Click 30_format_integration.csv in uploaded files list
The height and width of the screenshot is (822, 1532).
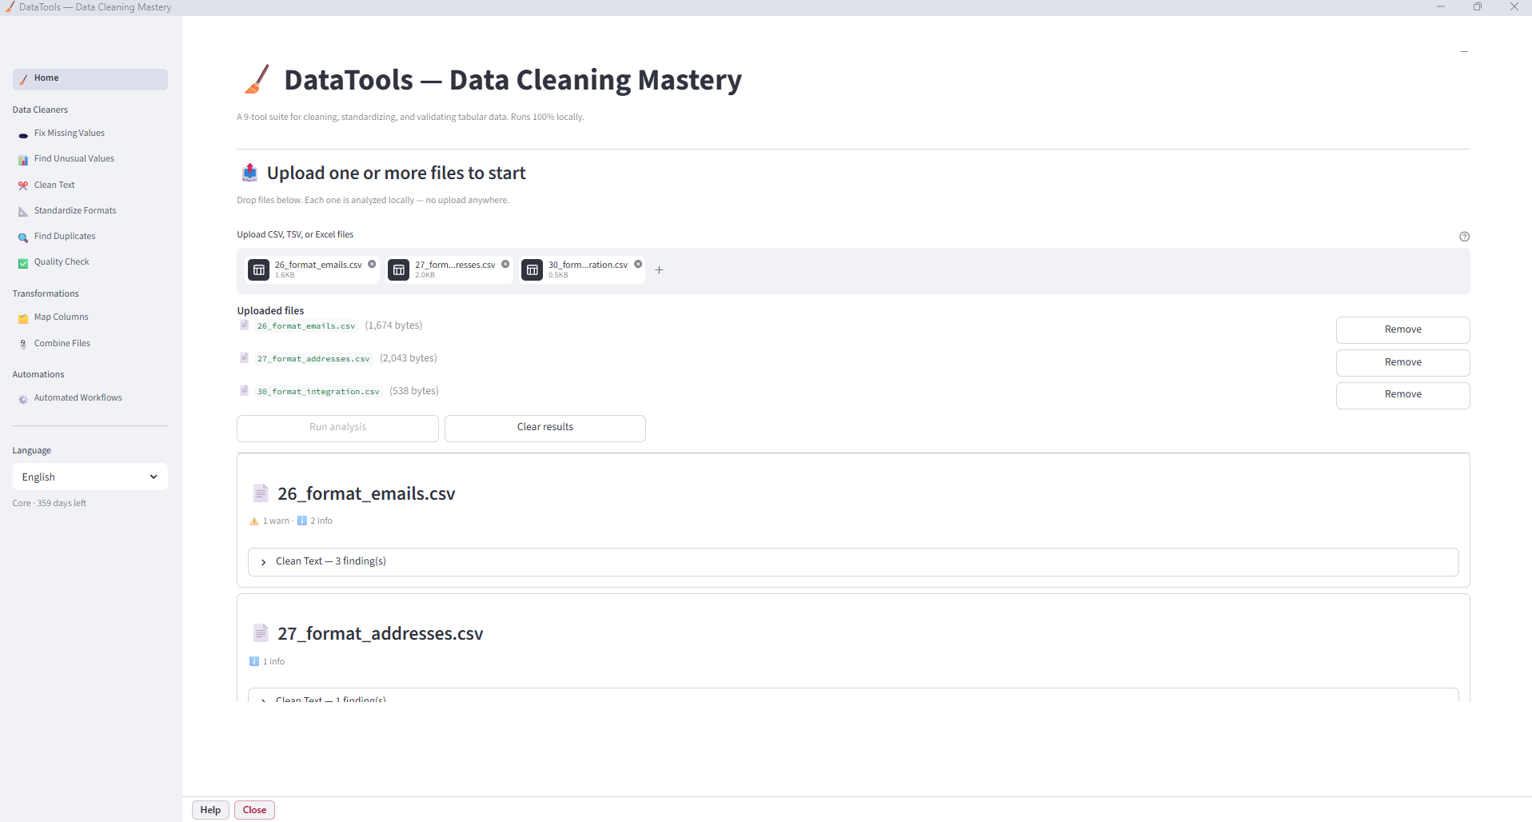click(318, 392)
